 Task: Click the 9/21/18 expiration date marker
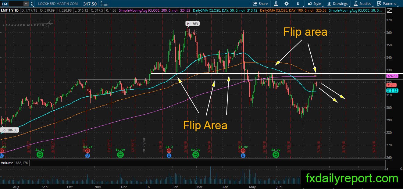(373, 147)
